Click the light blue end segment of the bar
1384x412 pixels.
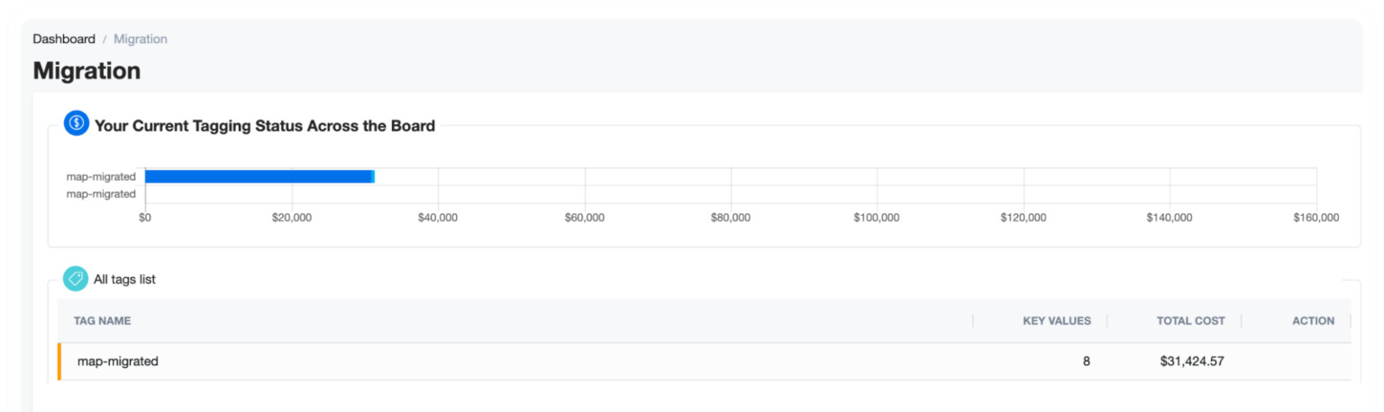point(373,176)
